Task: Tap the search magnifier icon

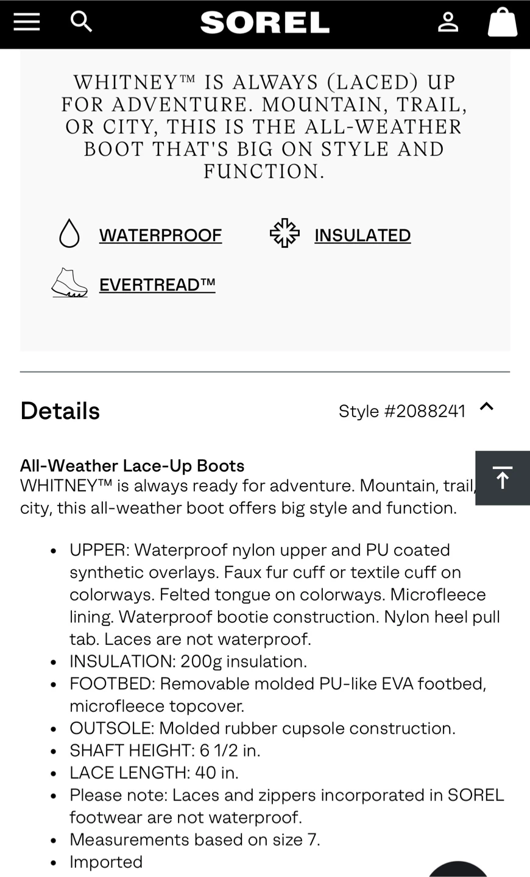Action: [81, 22]
